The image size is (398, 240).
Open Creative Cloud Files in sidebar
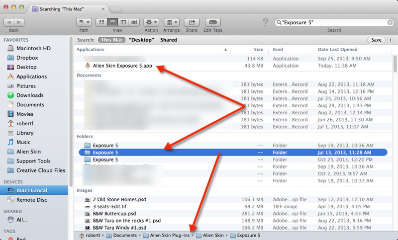click(40, 170)
